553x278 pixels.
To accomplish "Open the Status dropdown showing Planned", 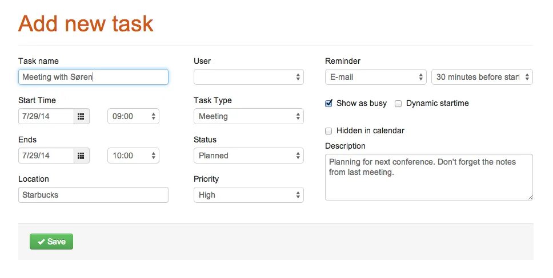I will pos(249,156).
